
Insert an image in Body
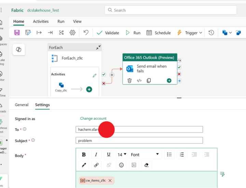pyautogui.click(x=134, y=165)
